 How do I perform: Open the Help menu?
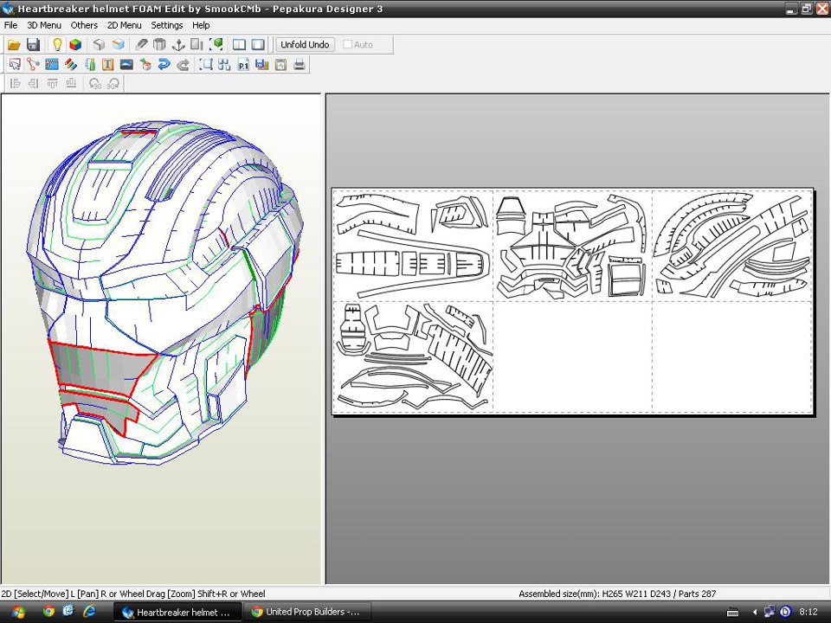201,25
